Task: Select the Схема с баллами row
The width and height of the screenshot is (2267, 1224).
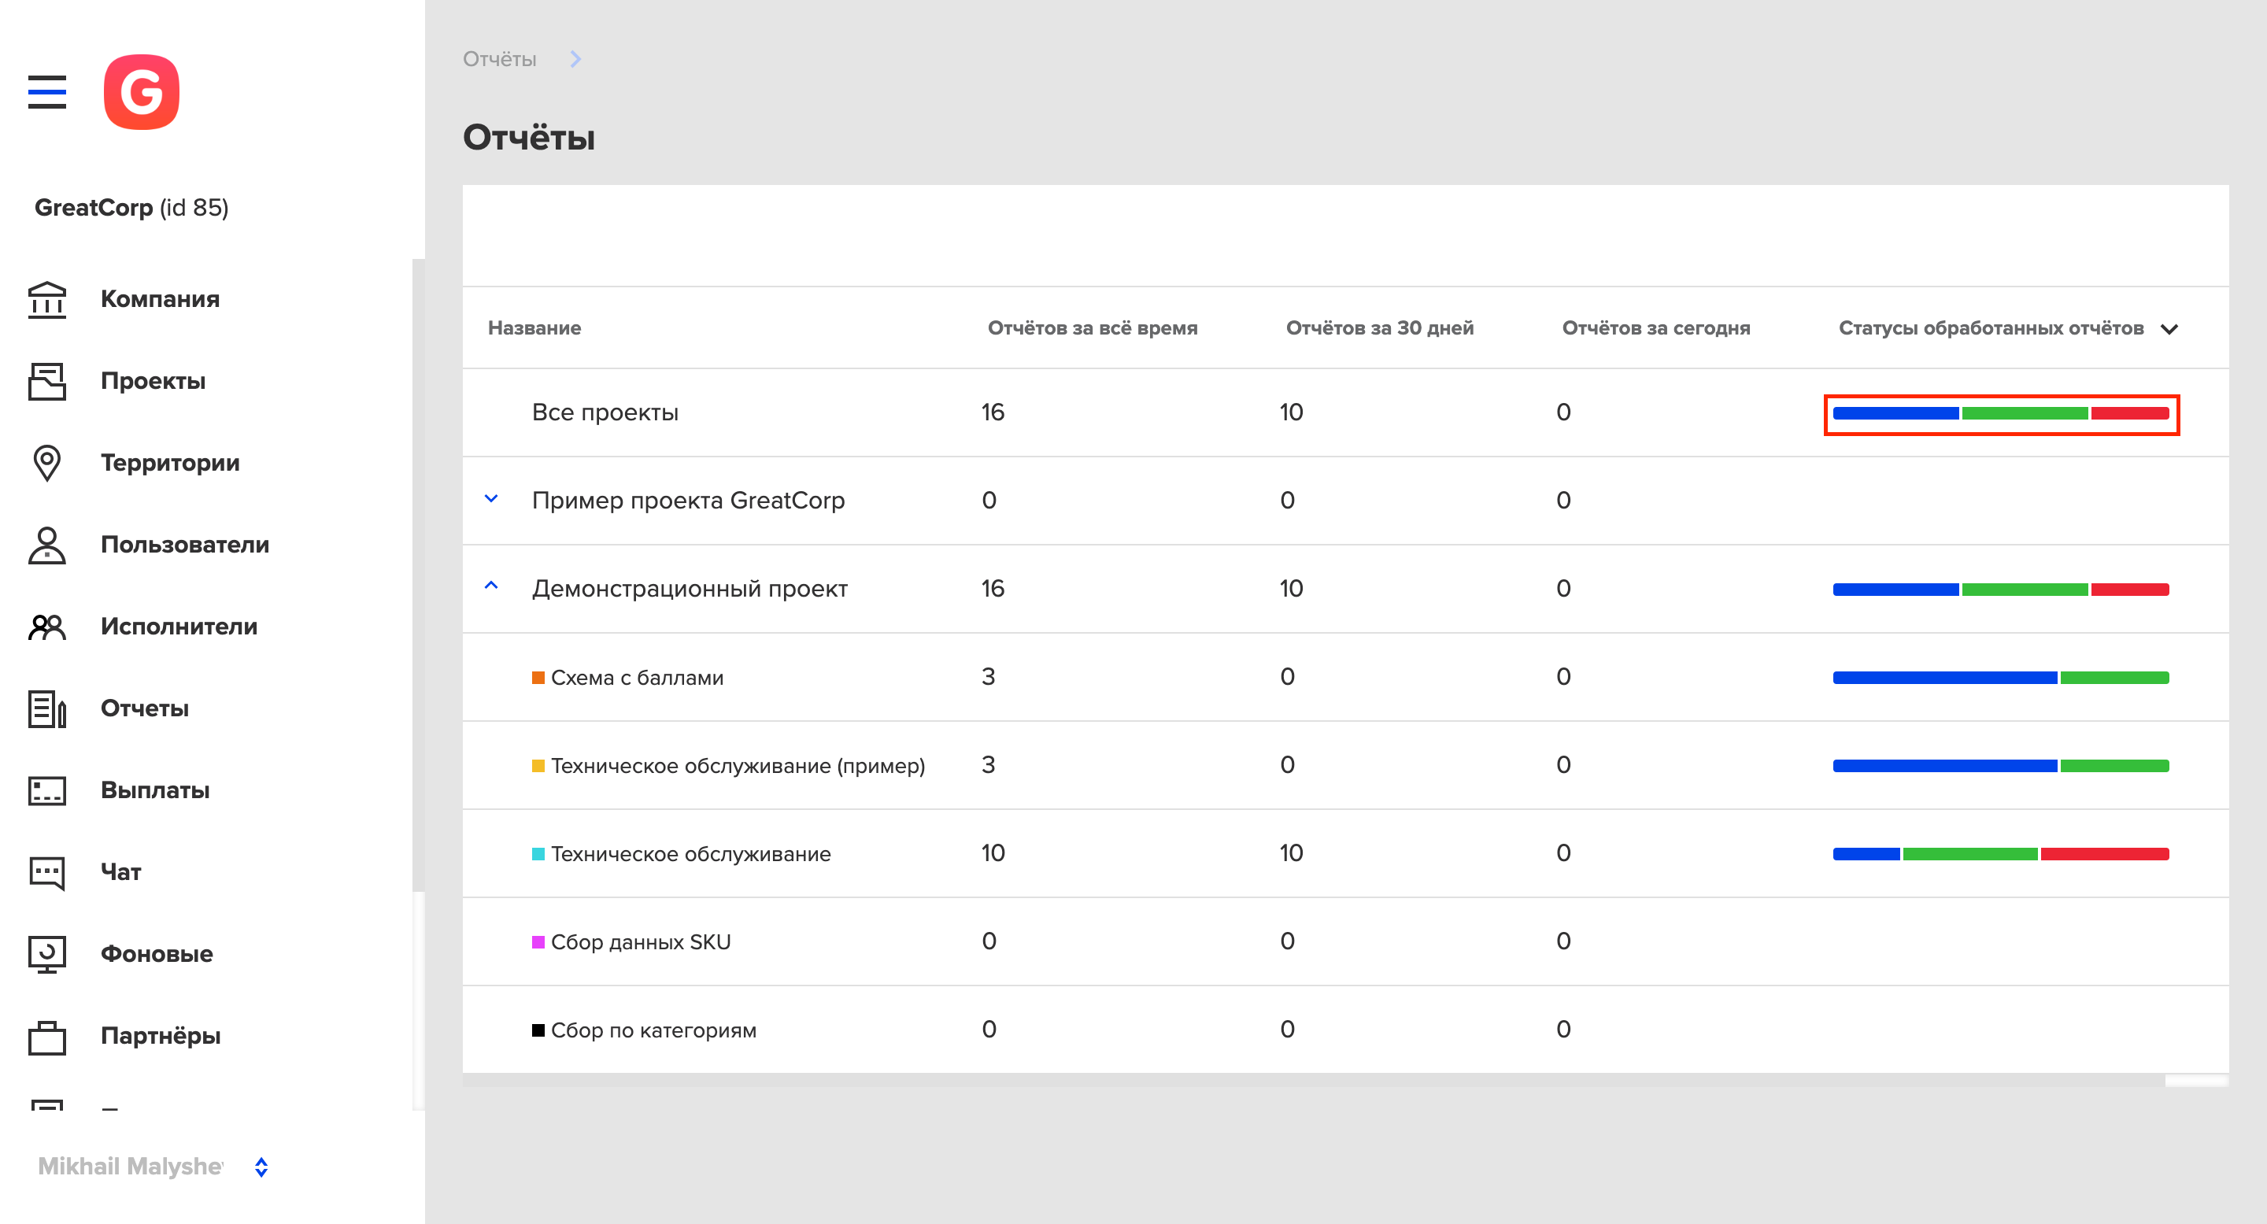Action: pos(1345,677)
